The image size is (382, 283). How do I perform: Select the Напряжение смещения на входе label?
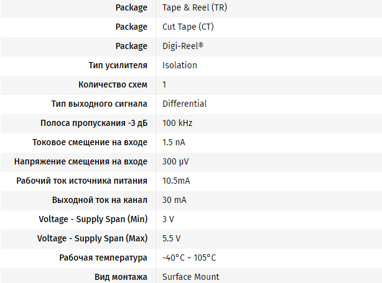click(x=81, y=161)
